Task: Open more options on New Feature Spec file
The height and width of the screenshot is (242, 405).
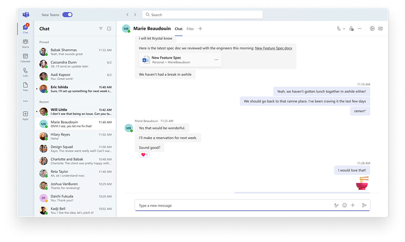Action: point(216,60)
